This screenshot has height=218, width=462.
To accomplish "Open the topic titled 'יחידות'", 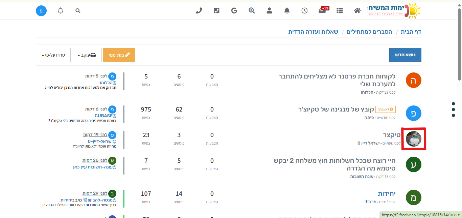I will pyautogui.click(x=387, y=193).
